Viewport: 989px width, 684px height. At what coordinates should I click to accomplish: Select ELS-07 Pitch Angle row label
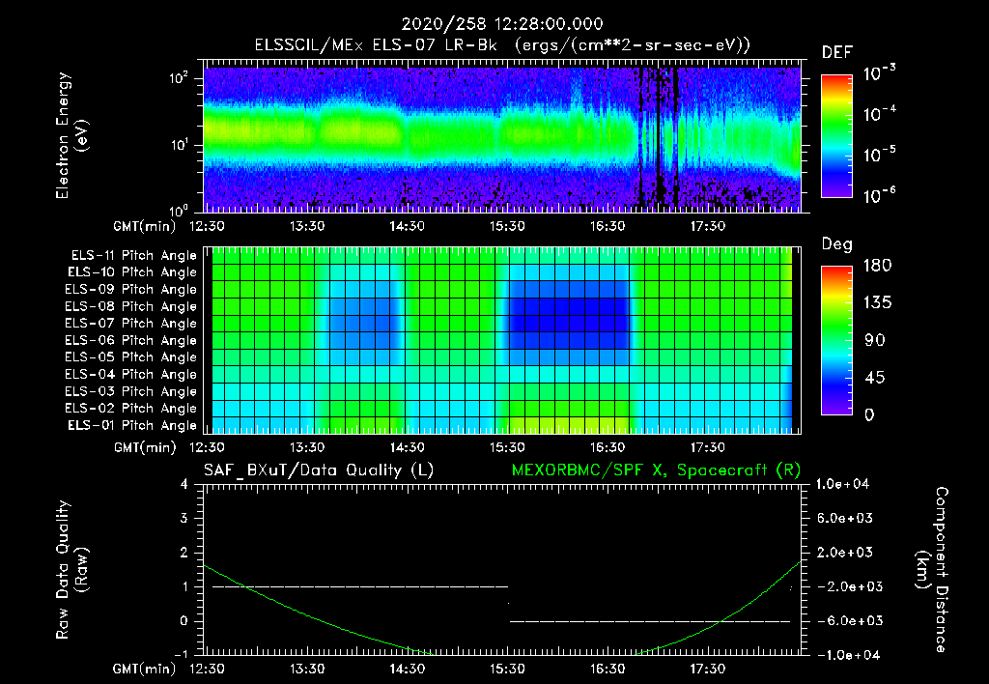click(x=131, y=323)
